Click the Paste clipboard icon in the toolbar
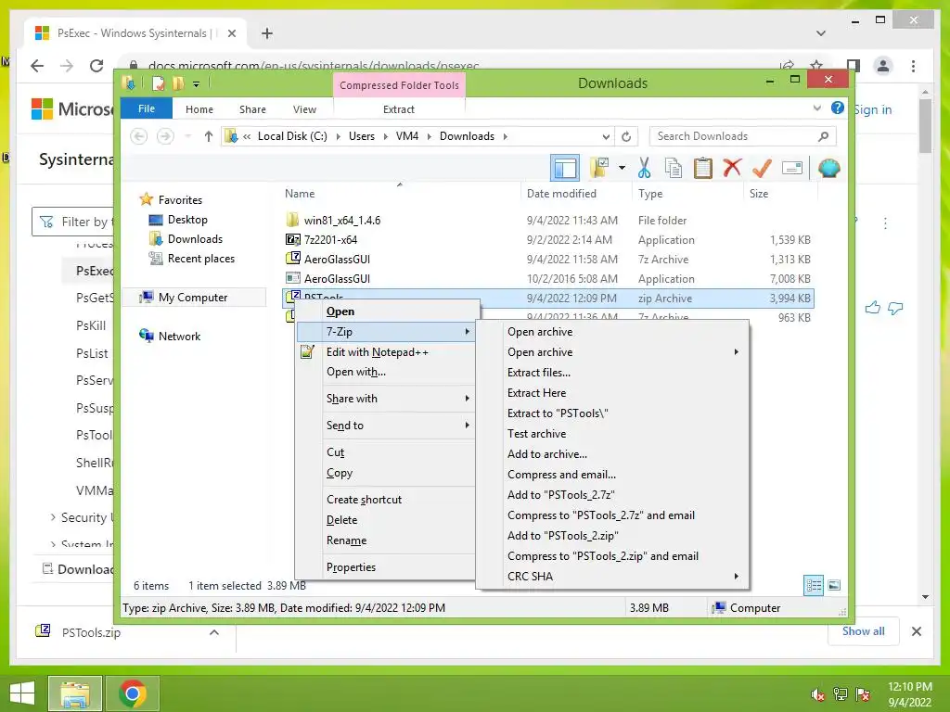Image resolution: width=950 pixels, height=712 pixels. tap(703, 168)
